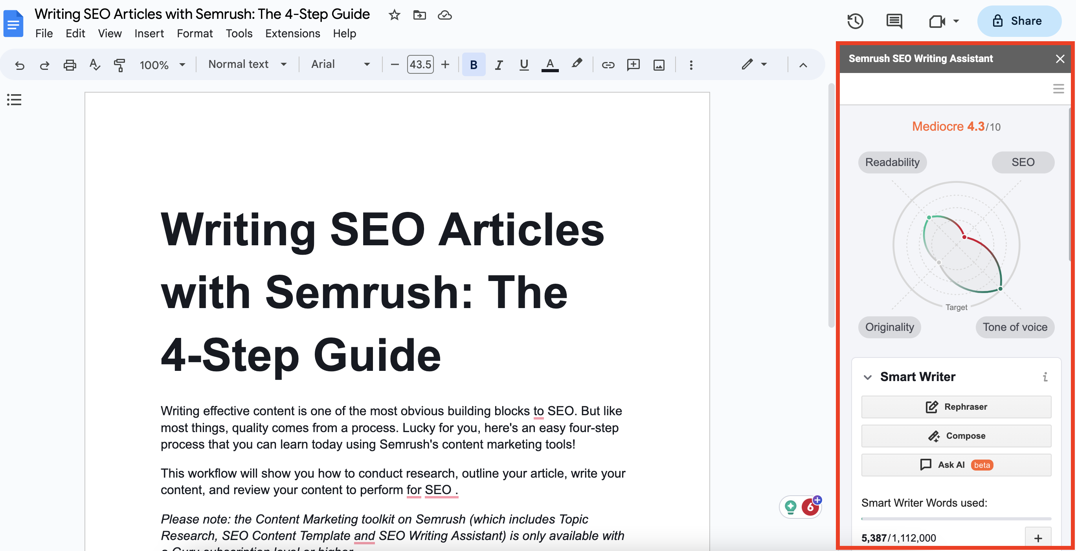Increase the font size

(x=445, y=65)
